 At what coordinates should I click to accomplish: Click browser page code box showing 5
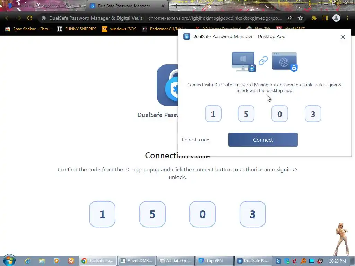[153, 214]
